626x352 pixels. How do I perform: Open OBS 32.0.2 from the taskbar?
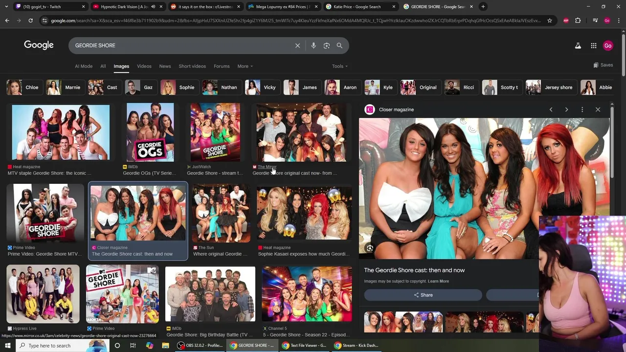[x=200, y=346]
